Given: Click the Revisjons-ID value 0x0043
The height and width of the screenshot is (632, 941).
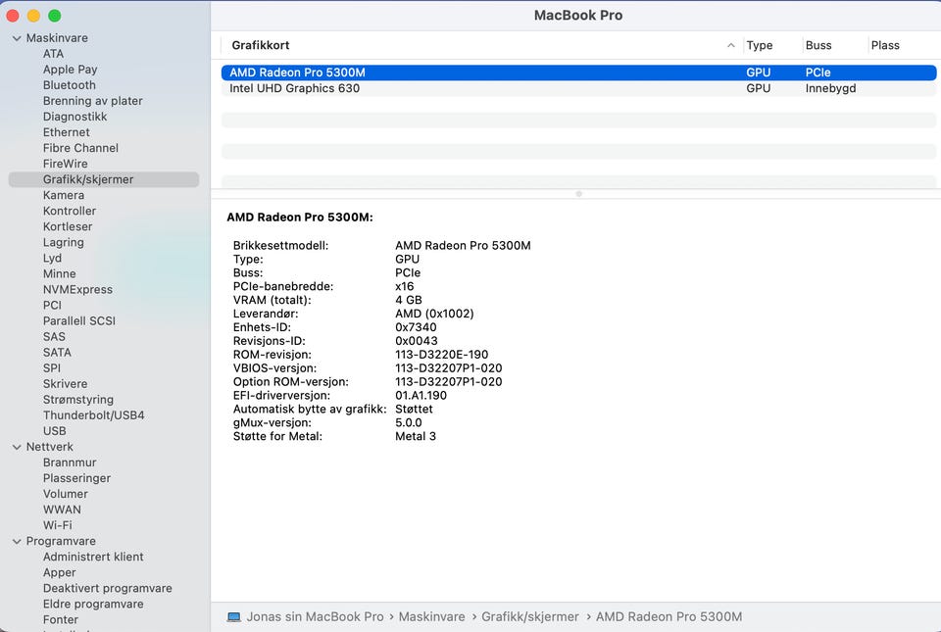Looking at the screenshot, I should click(x=416, y=341).
